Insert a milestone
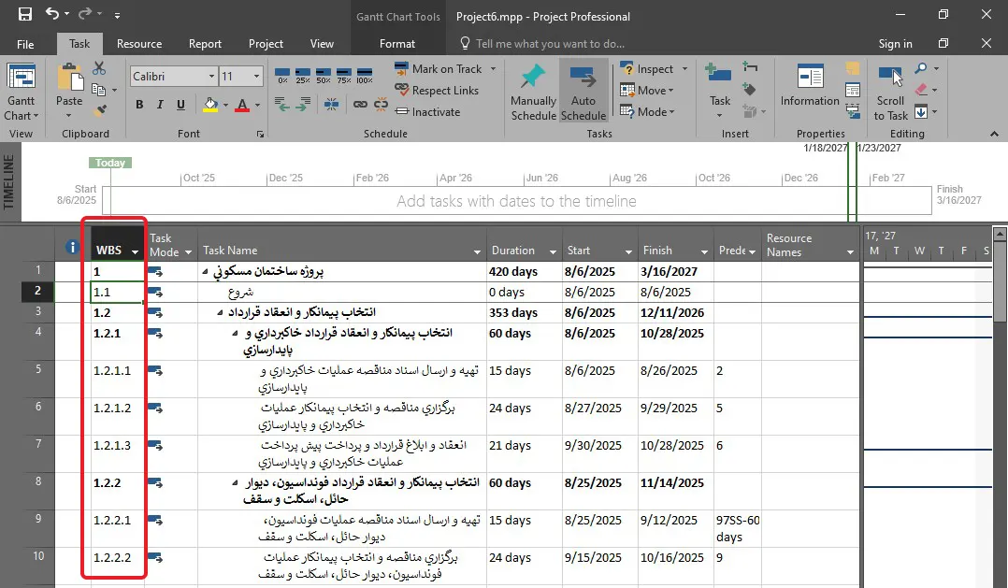This screenshot has height=588, width=1008. click(749, 89)
